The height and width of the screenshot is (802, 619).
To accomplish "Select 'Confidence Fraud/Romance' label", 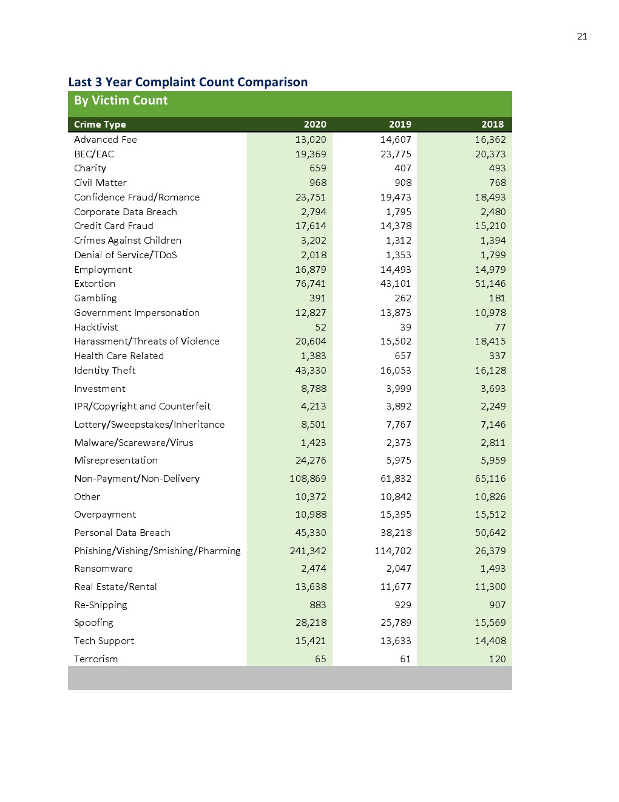I will pos(137,197).
